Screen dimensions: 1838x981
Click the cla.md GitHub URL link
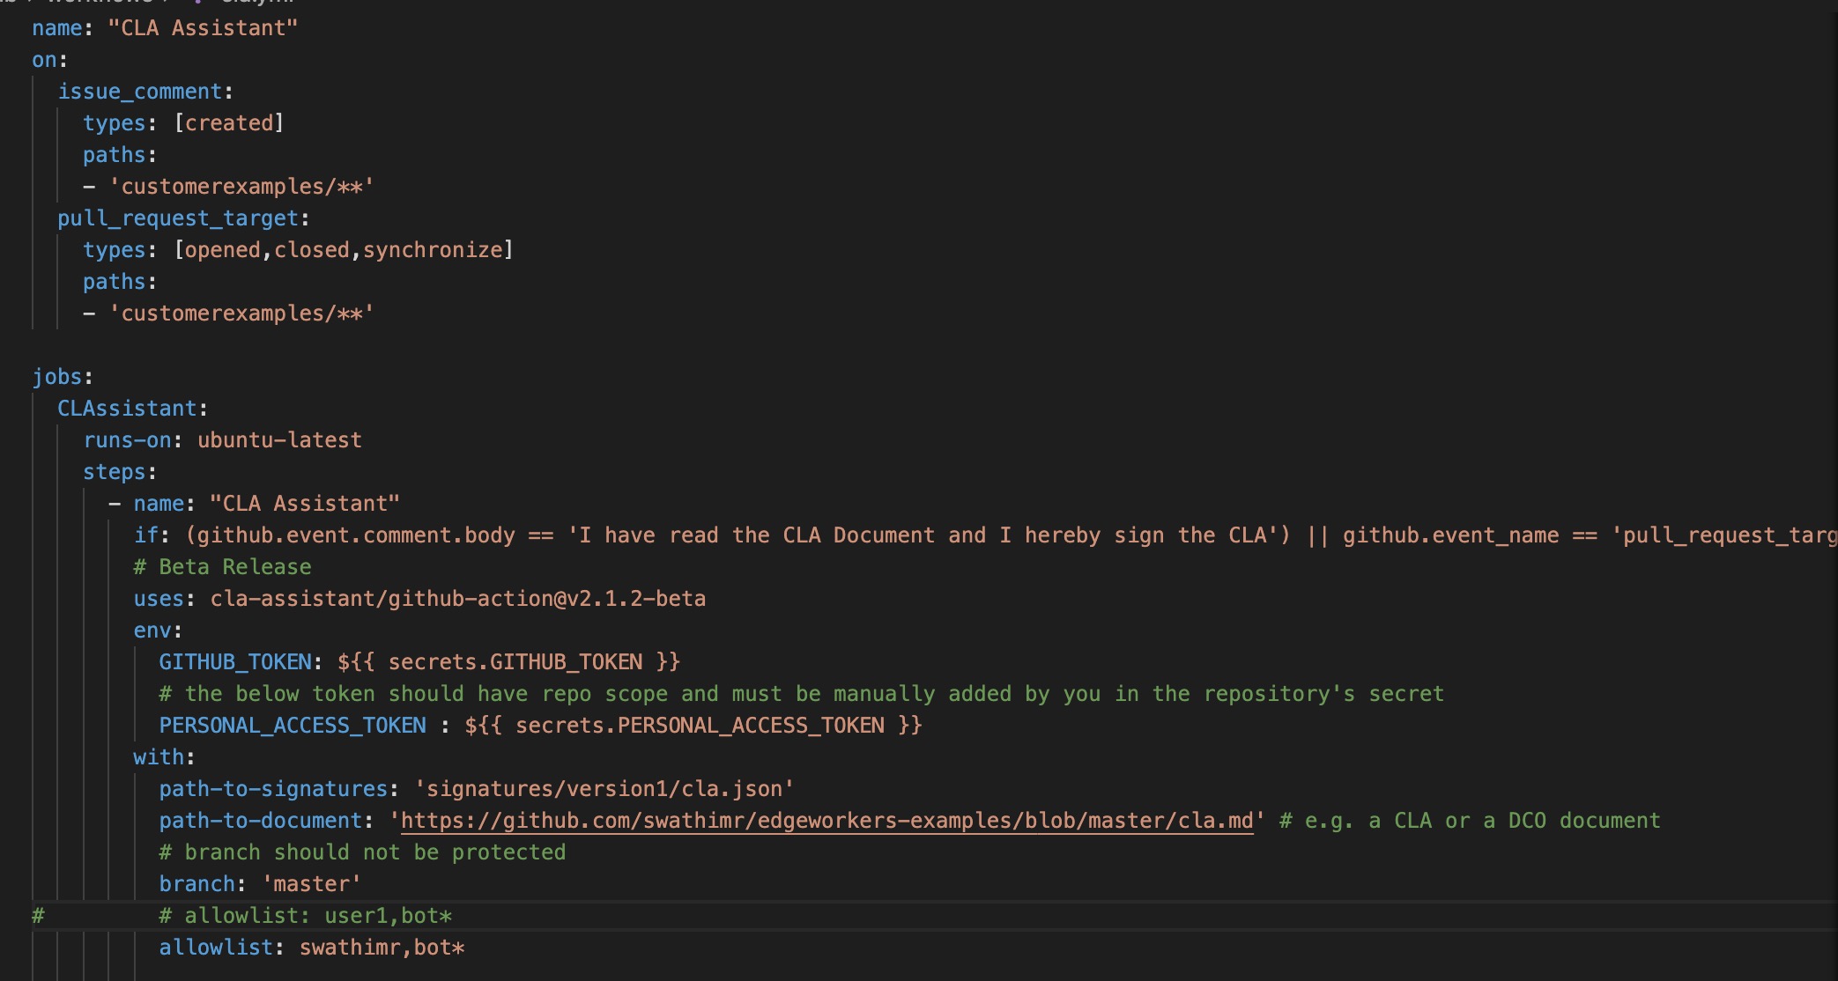[826, 821]
